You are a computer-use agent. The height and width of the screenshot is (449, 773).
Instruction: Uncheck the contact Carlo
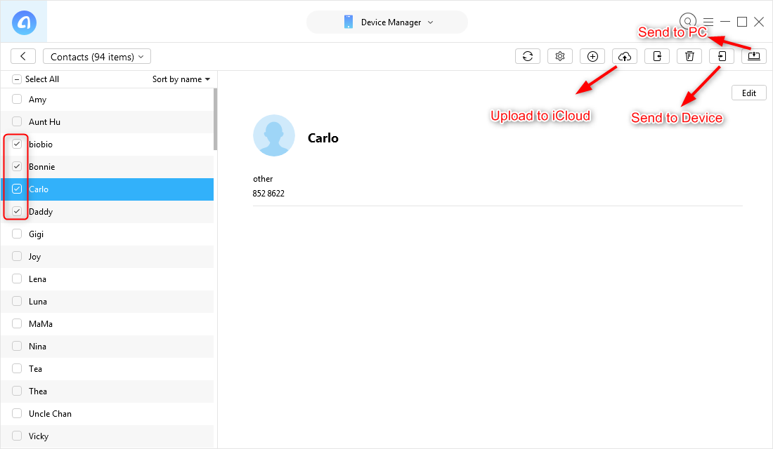click(x=17, y=189)
